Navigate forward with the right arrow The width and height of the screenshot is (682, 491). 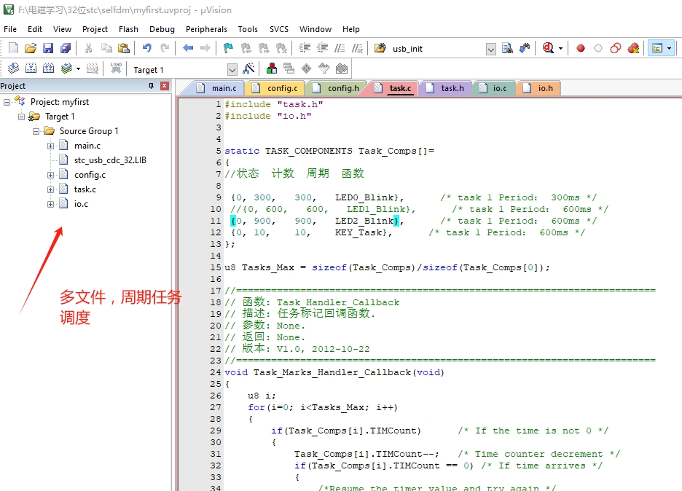pos(205,48)
